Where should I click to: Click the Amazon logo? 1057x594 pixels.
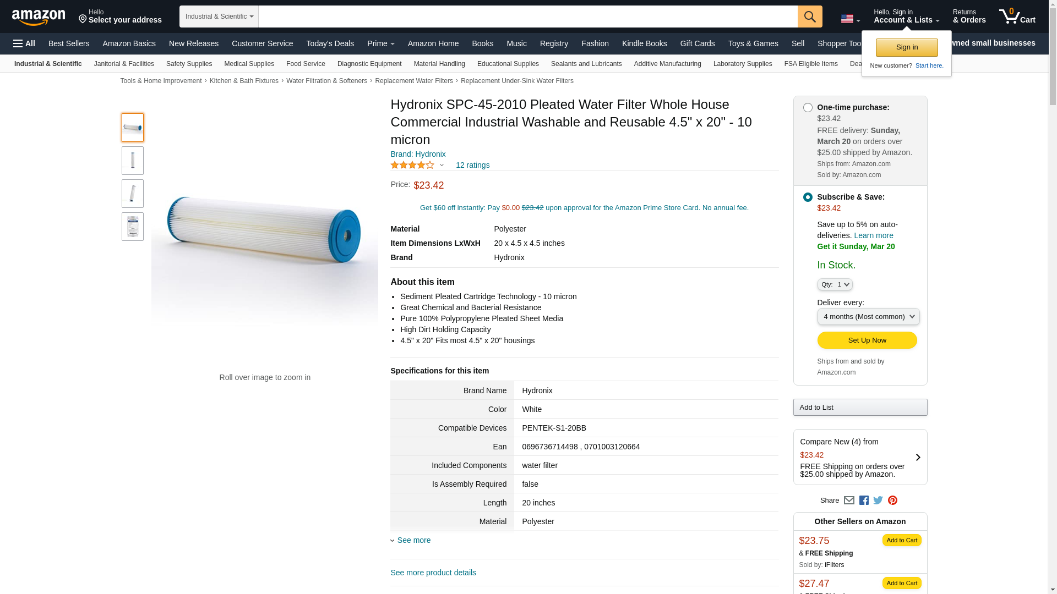[39, 17]
